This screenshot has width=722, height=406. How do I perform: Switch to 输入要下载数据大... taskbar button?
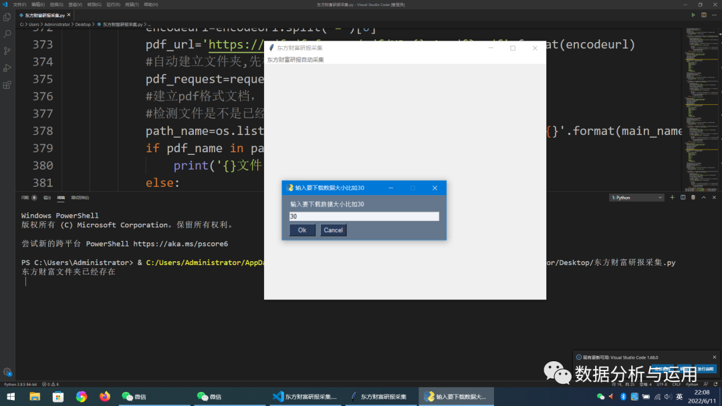[x=456, y=397]
